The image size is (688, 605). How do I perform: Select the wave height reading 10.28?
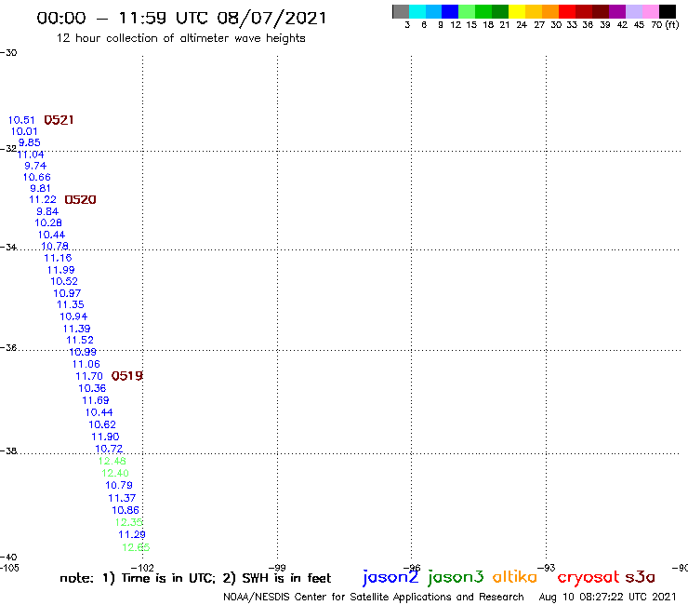[x=48, y=223]
